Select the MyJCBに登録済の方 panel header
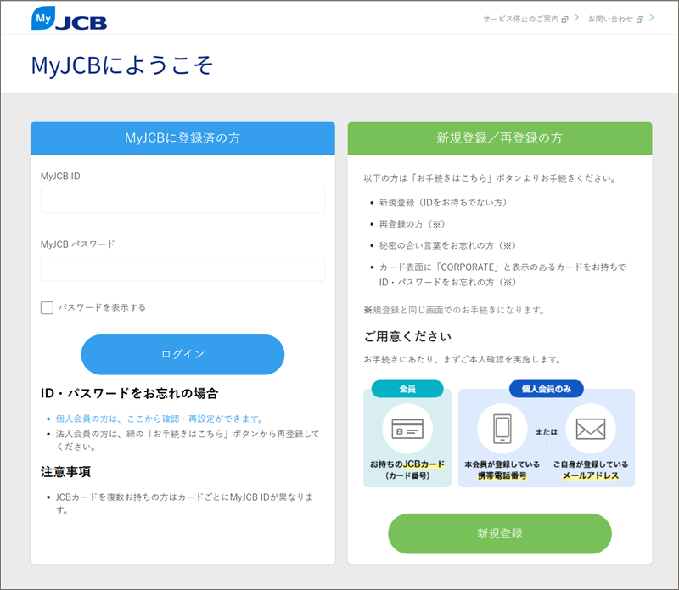This screenshot has width=679, height=590. 182,138
